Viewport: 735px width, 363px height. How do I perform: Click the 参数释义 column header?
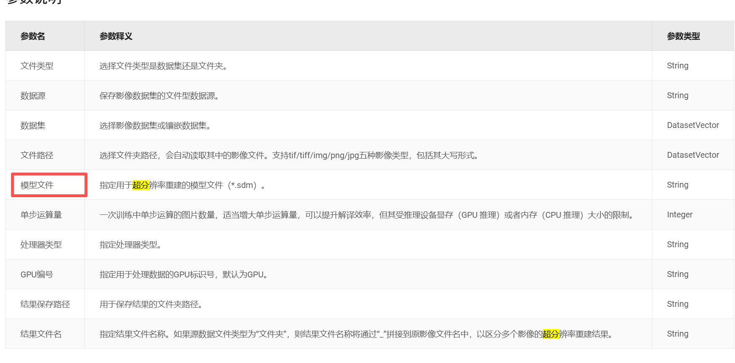coord(116,37)
